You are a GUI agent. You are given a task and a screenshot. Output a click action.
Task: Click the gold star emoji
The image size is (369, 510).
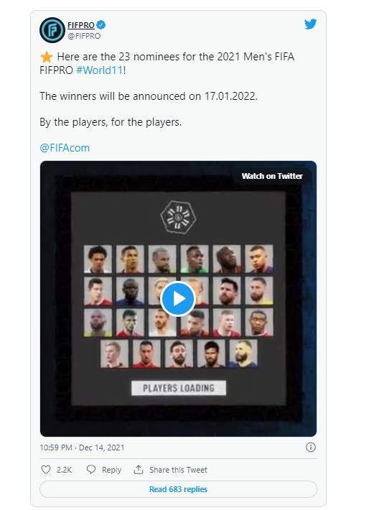coord(47,57)
